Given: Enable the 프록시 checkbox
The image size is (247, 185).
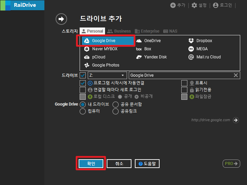Looking at the screenshot, I should [x=184, y=83].
